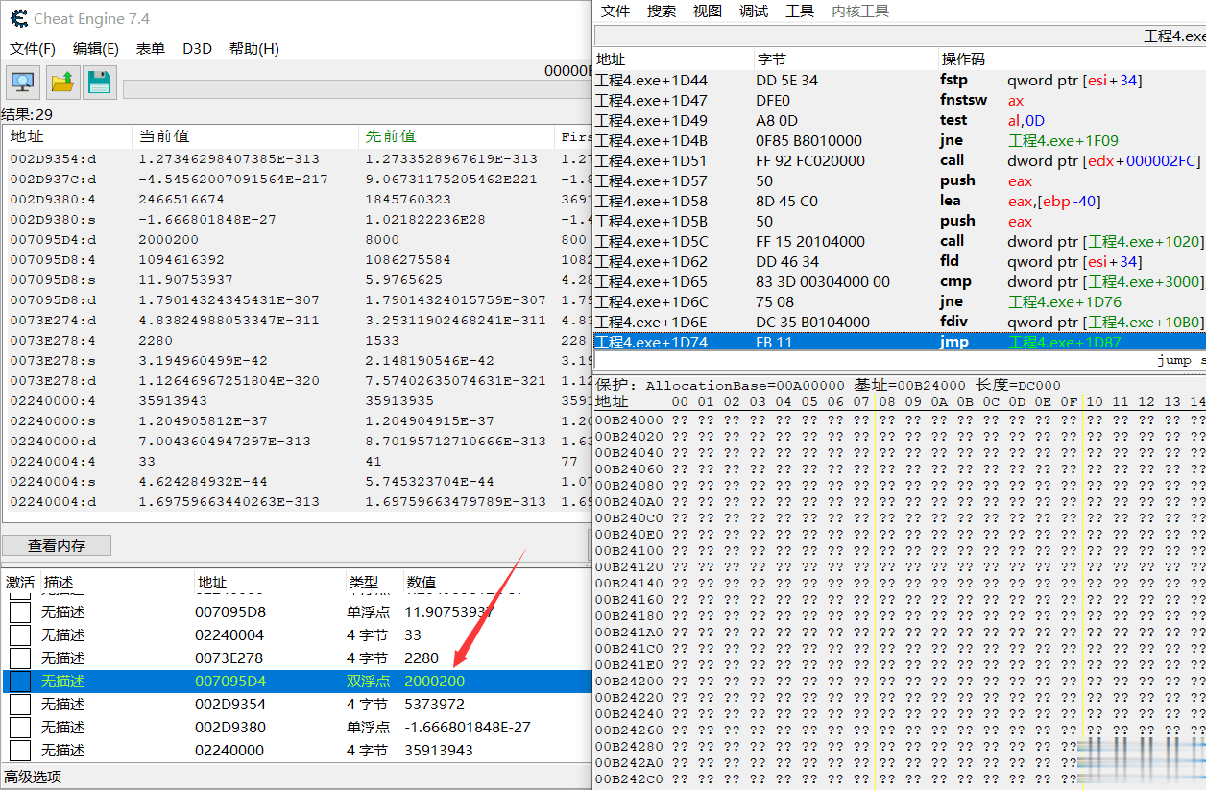Click the 先前值 column header
1206x790 pixels.
click(390, 136)
